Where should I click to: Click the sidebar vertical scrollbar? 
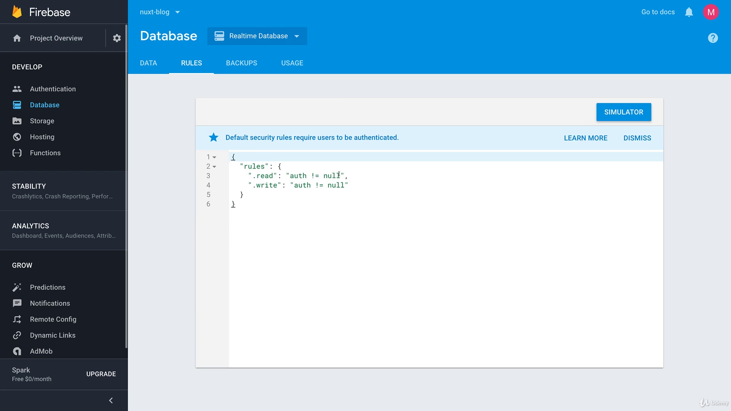coord(126,186)
